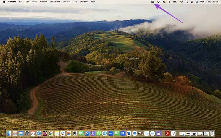Open Messages from the Dock
Screen dimensions: 221x138
pyautogui.click(x=81, y=133)
